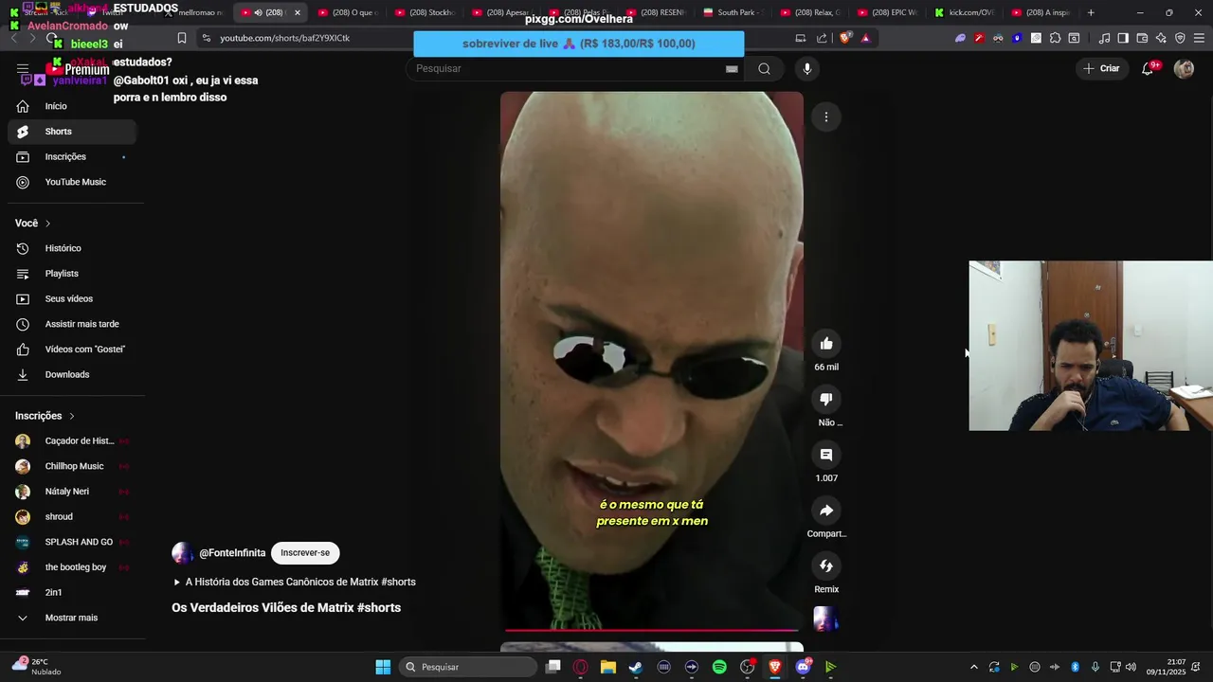This screenshot has width=1213, height=682.
Task: Open Leo AI sparkle icon
Action: click(1161, 38)
